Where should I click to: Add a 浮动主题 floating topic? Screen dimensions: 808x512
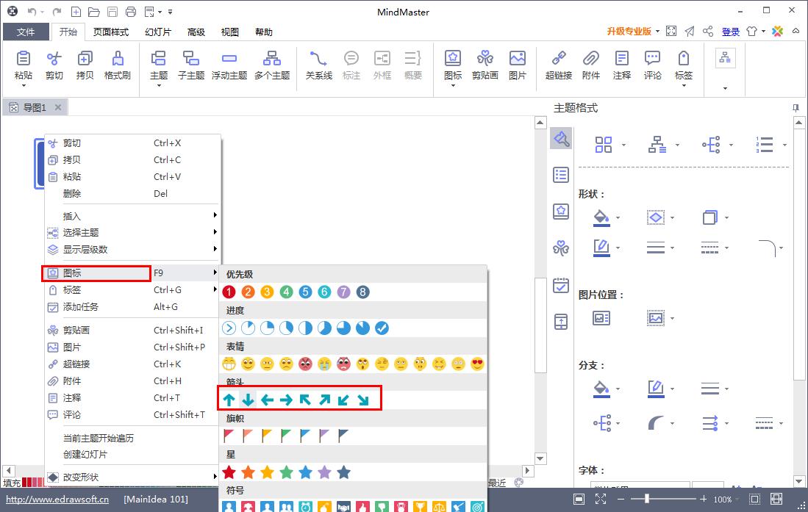(229, 65)
